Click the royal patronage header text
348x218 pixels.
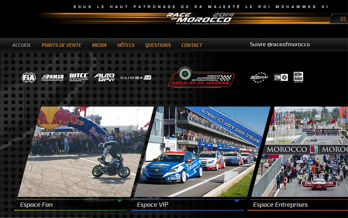pos(201,7)
